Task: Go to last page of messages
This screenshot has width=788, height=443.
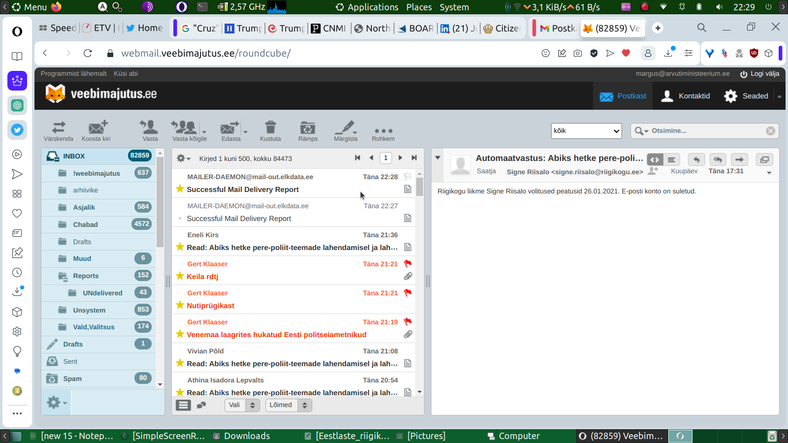Action: [414, 158]
